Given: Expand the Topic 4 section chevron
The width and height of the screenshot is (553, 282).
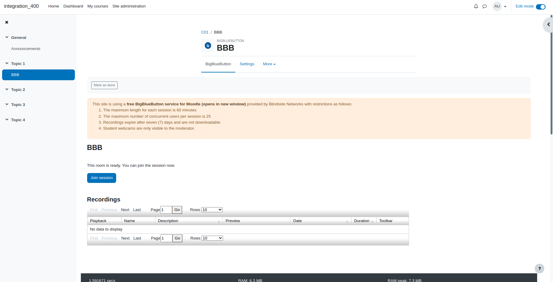Looking at the screenshot, I should (7, 120).
